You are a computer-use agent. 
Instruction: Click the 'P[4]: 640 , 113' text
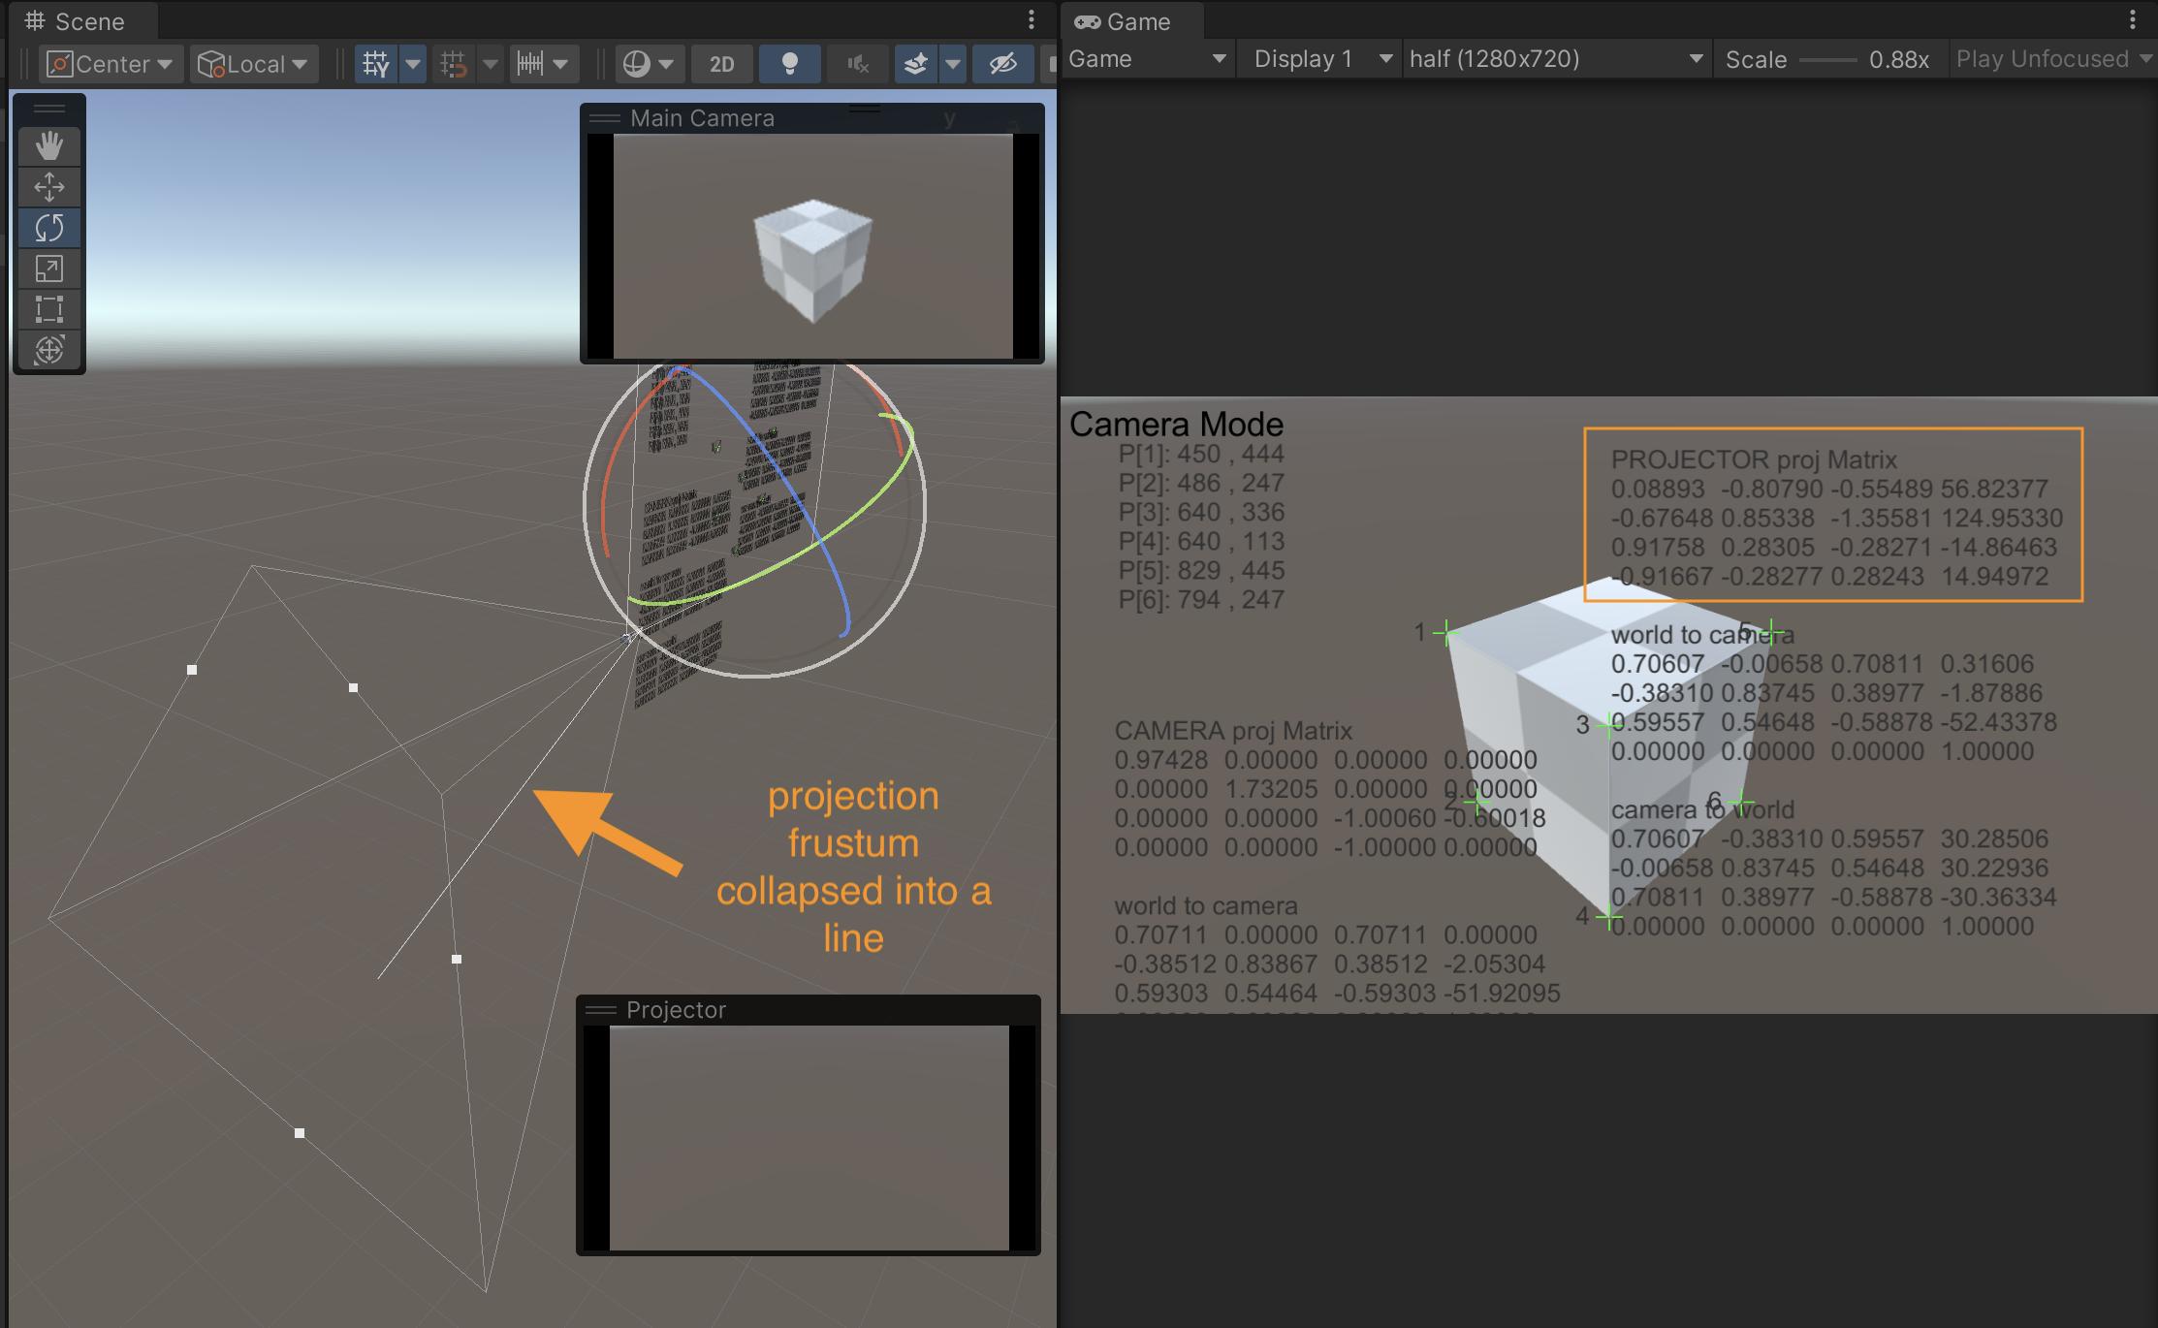tap(1201, 541)
